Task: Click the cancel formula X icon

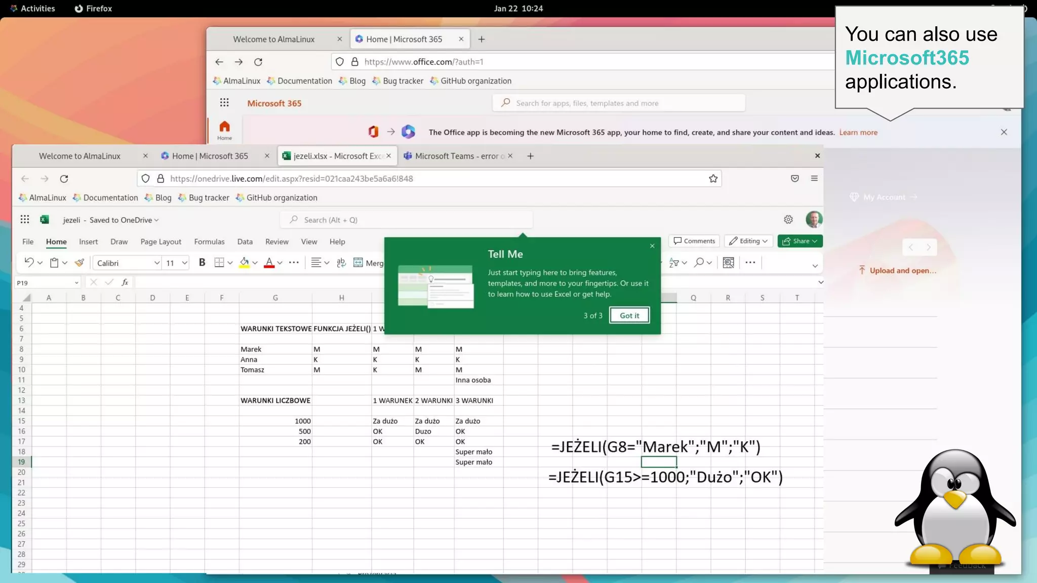Action: 93,282
